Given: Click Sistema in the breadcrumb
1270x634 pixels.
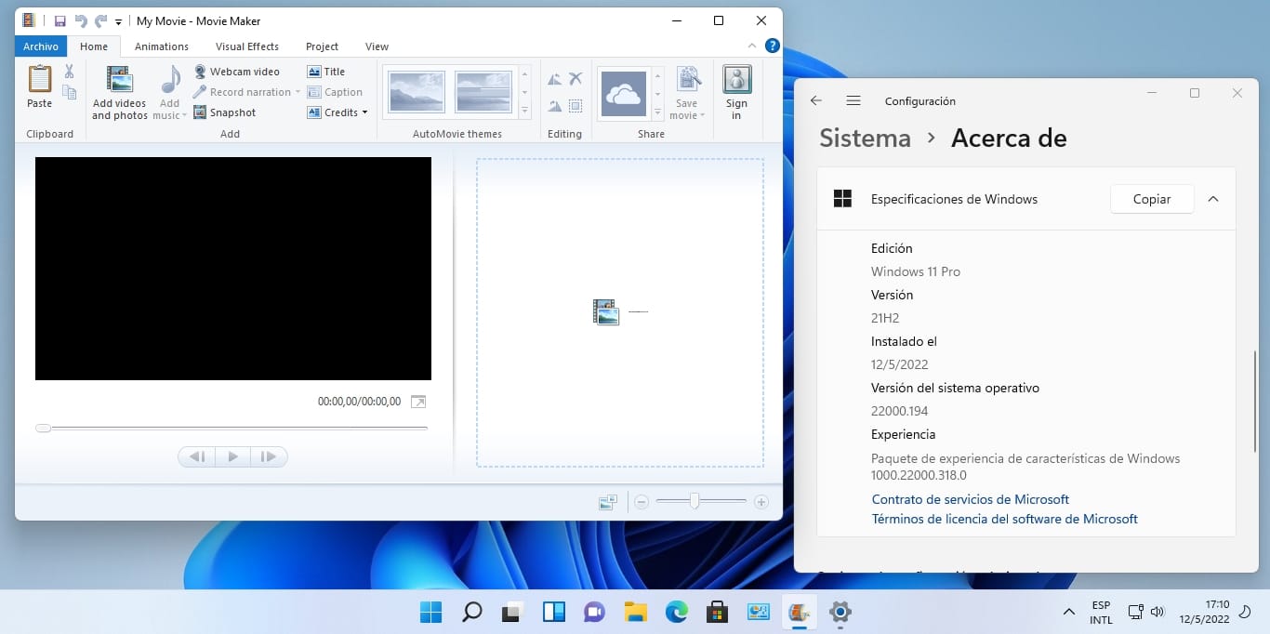Looking at the screenshot, I should point(865,139).
